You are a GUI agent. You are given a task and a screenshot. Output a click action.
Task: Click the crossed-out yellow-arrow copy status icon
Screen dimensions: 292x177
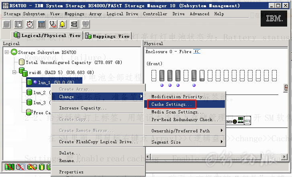32,167
